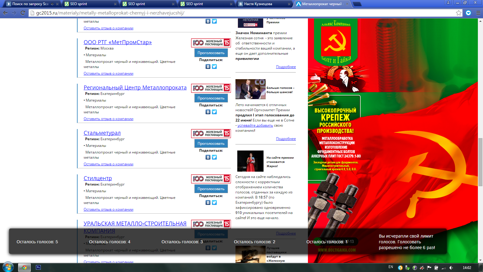
Task: Vote for Стилцентр via Проголосовать button
Action: [x=211, y=189]
